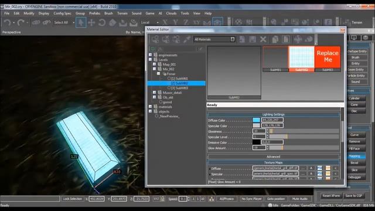Viewport: 375px width, 211px height.
Task: Collapse the Levels folder
Action: 150,60
